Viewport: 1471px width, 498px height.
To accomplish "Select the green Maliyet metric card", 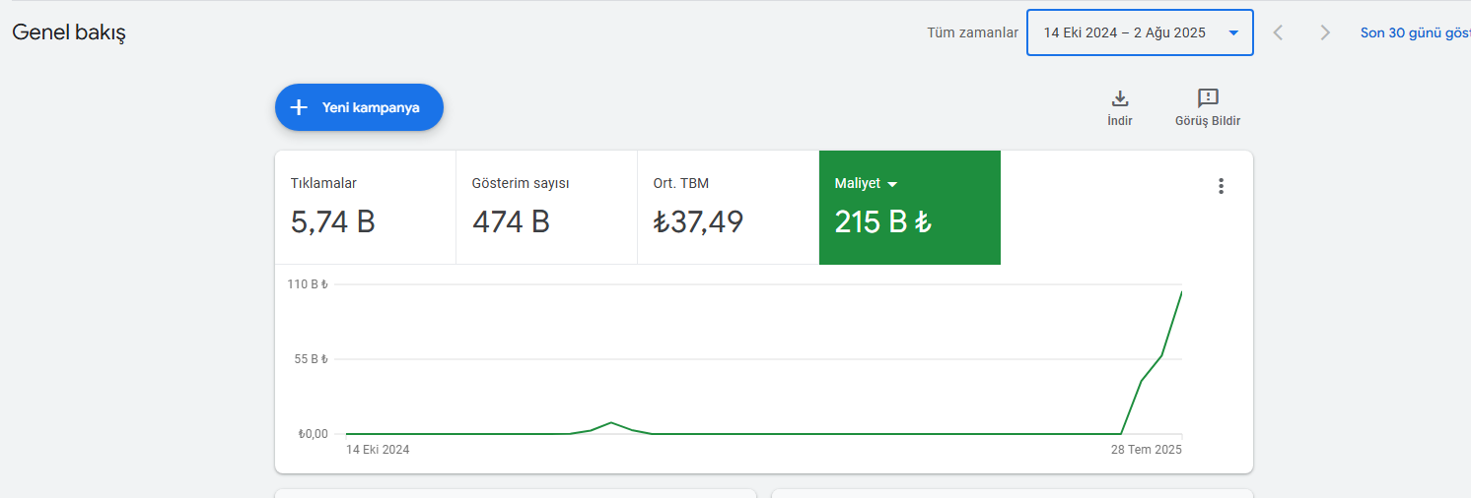I will pos(910,208).
